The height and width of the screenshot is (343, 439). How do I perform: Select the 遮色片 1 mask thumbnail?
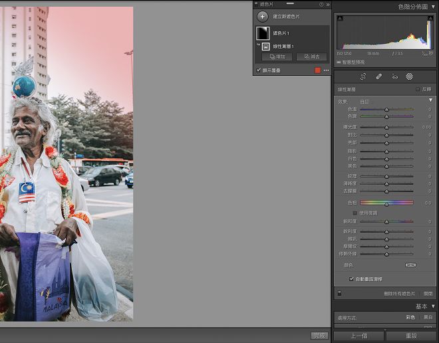pos(263,33)
